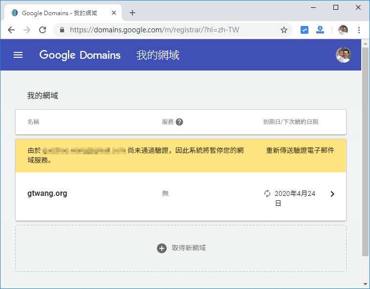Click the auto-renew icon beside 2020年4月24日
370x289 pixels.
tap(267, 193)
